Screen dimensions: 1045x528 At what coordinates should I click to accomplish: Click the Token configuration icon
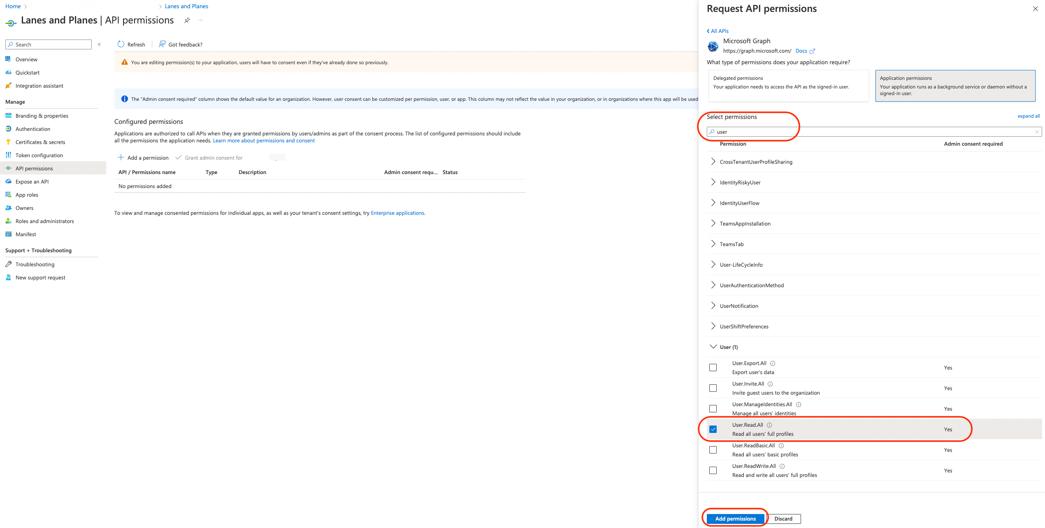(x=8, y=155)
